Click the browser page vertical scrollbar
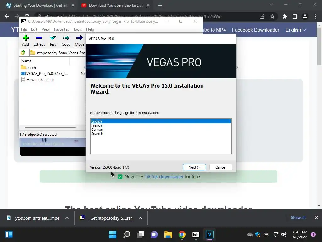The image size is (322, 242). (x=319, y=46)
